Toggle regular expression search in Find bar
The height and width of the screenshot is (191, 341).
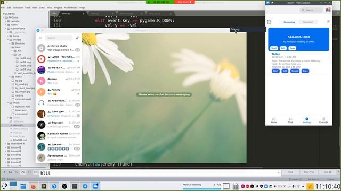4,172
